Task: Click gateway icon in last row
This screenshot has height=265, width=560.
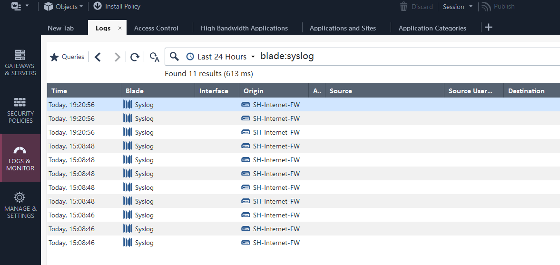Action: pyautogui.click(x=246, y=243)
